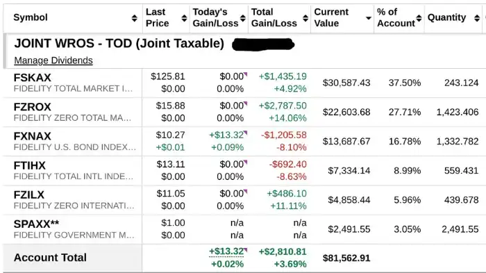Click Manage Dividends link

(53, 60)
